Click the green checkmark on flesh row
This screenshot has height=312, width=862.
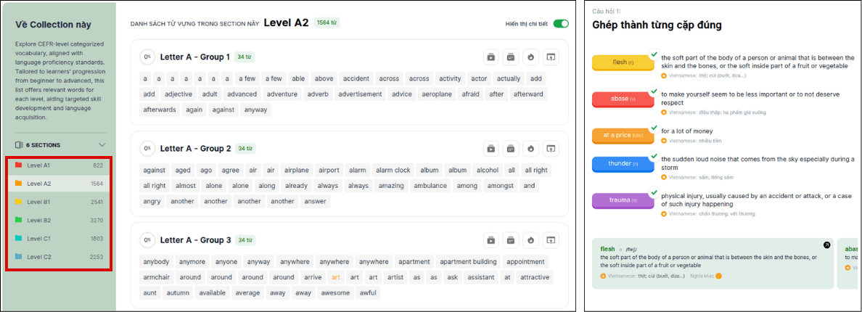click(x=654, y=54)
